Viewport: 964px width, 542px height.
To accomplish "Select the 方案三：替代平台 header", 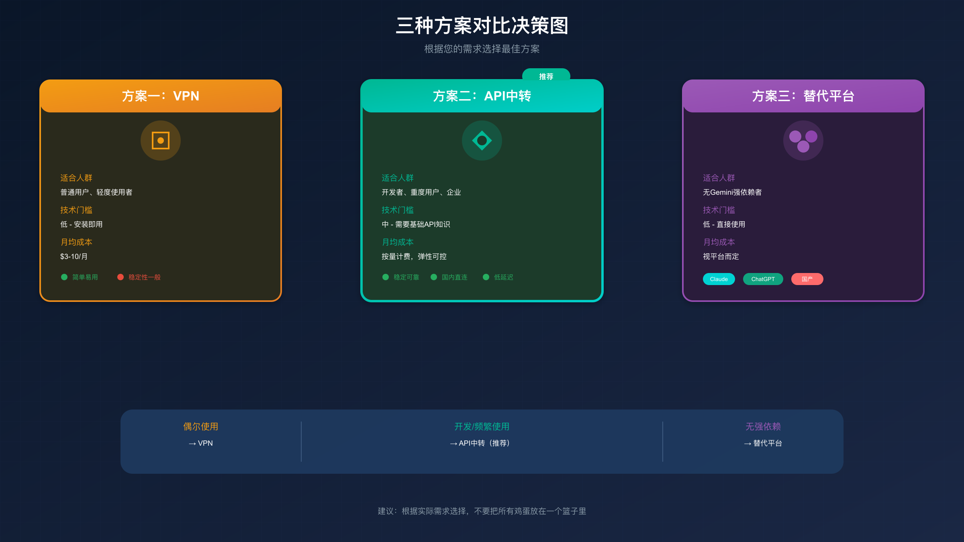I will click(x=803, y=96).
